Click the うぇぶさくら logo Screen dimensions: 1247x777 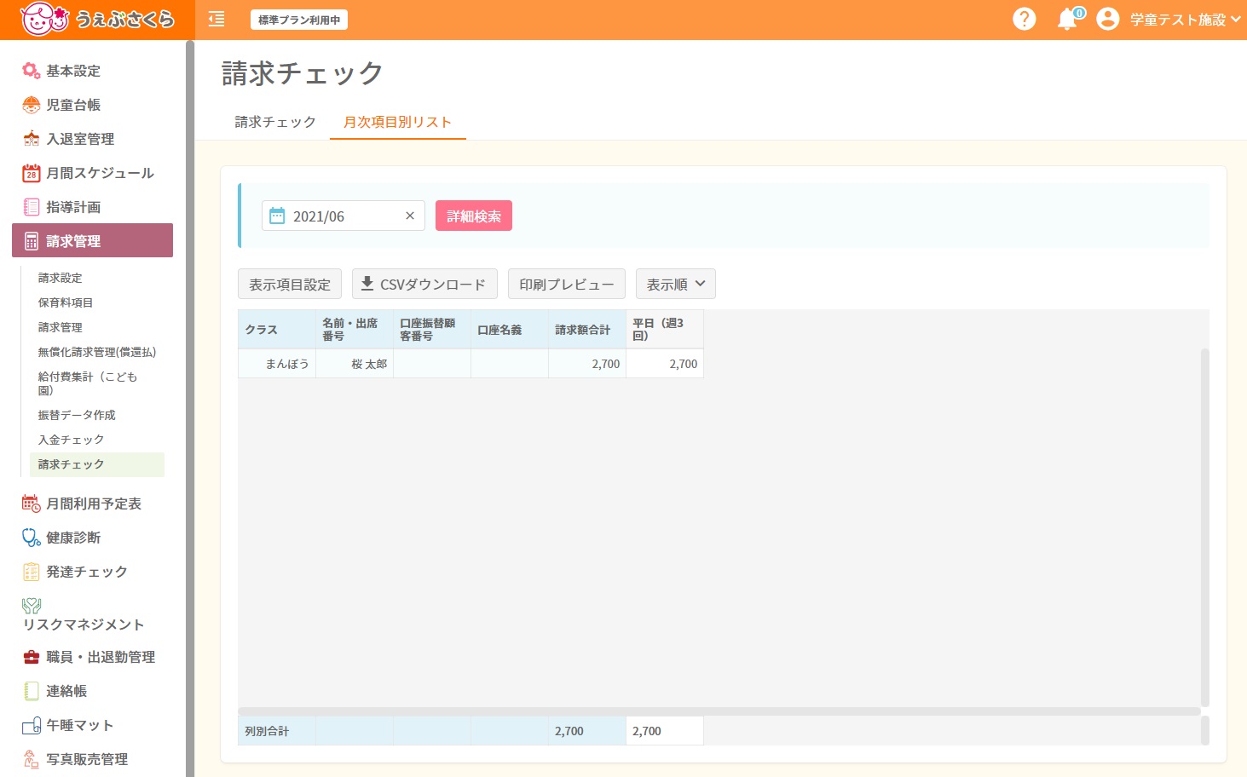coord(97,19)
